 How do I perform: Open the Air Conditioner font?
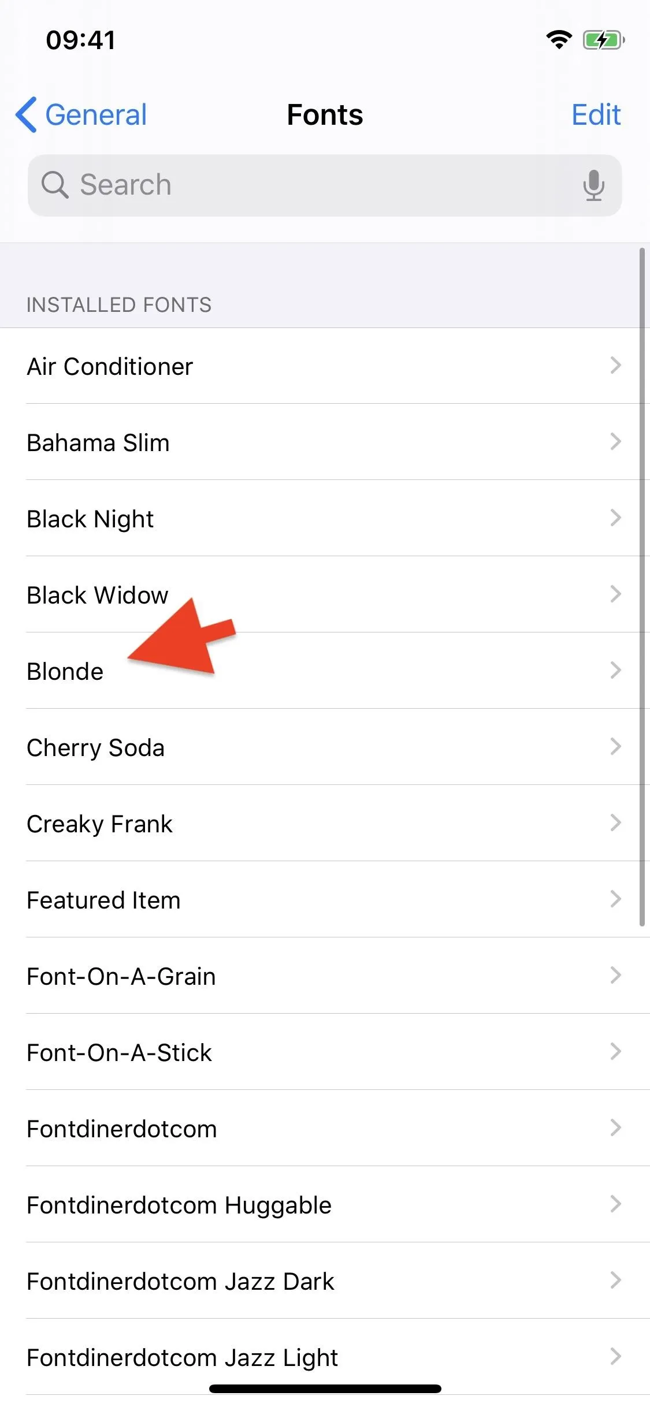pos(325,366)
